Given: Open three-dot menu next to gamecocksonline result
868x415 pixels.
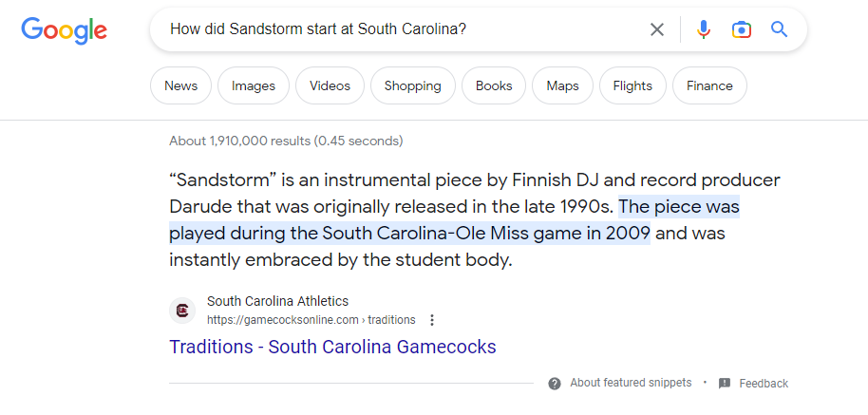Looking at the screenshot, I should coord(432,320).
